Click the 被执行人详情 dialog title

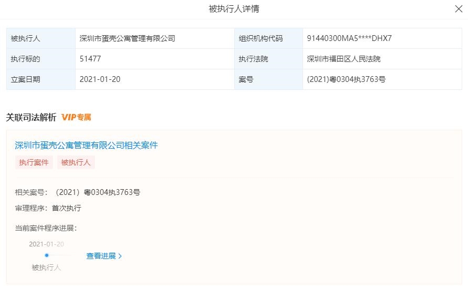pyautogui.click(x=234, y=9)
